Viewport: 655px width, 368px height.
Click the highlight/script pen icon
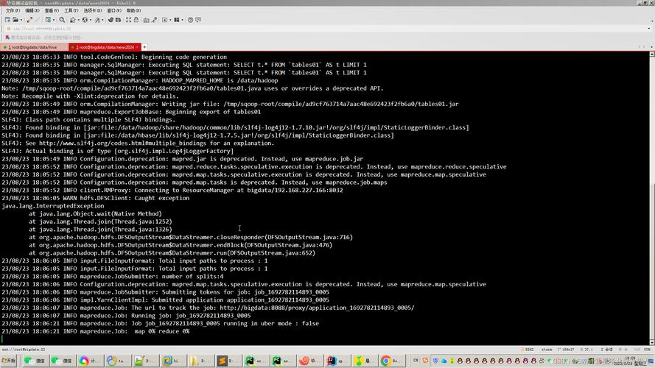154,20
